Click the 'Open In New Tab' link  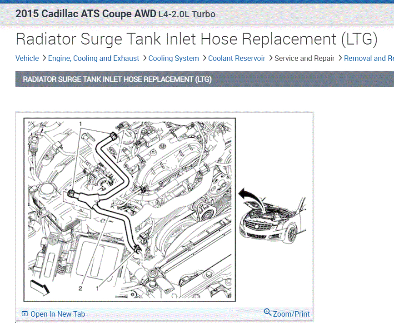(x=58, y=314)
